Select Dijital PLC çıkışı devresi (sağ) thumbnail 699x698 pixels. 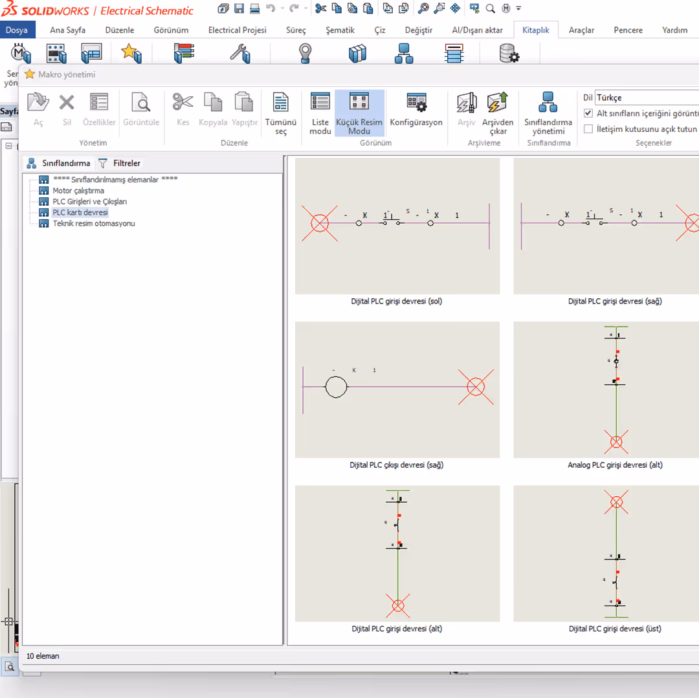[x=397, y=390]
